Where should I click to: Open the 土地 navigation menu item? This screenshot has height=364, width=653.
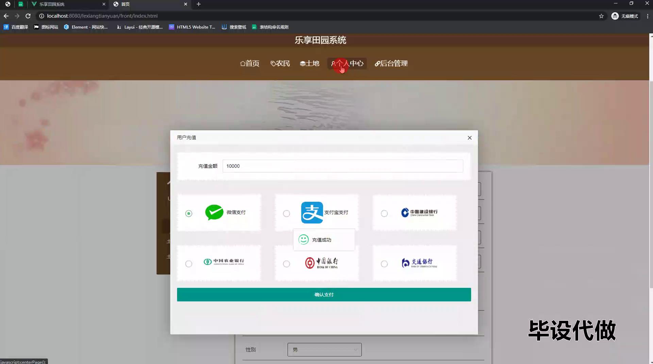[309, 63]
